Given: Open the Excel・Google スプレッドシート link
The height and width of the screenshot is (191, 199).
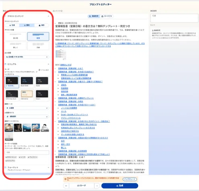Looking at the screenshot, I should click(x=74, y=115).
